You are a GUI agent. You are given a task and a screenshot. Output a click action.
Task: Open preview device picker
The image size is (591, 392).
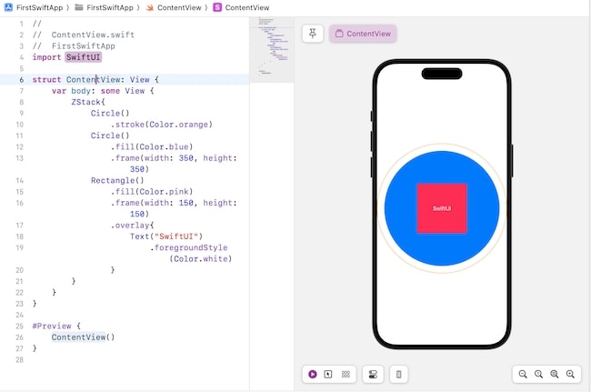398,374
